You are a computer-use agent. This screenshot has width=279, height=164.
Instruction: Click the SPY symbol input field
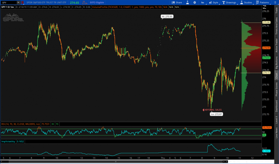tap(9, 3)
